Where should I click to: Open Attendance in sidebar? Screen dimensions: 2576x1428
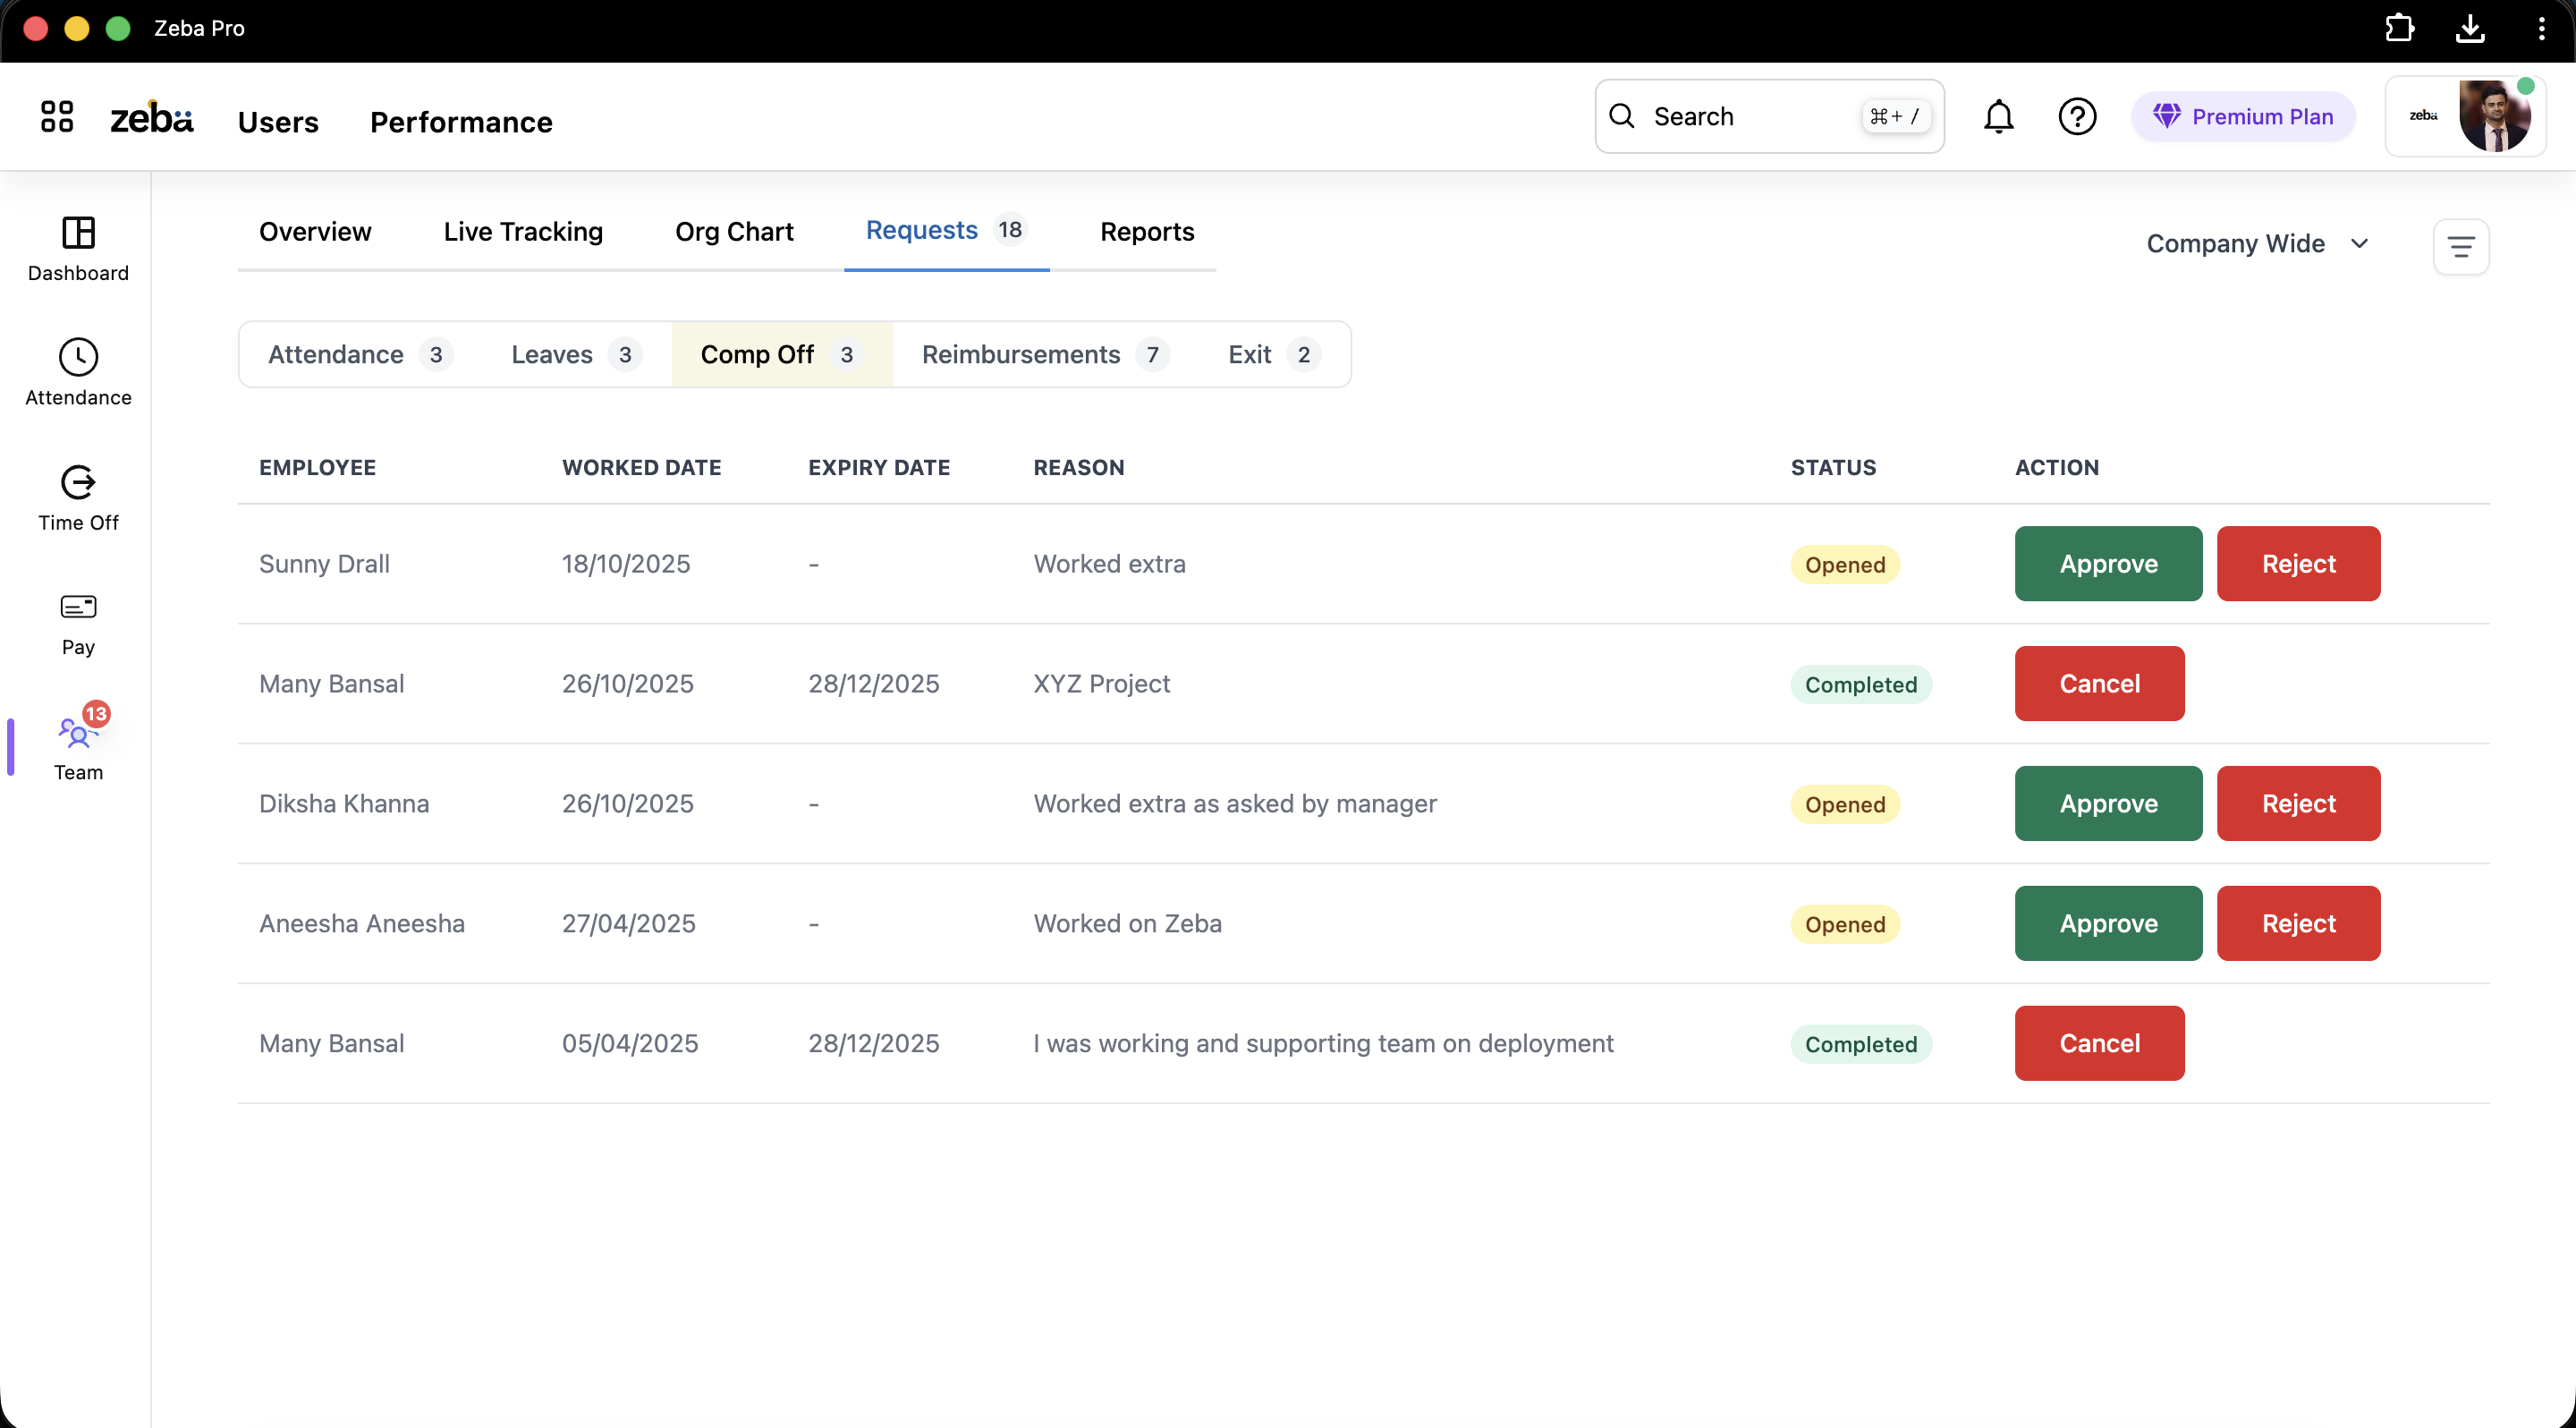coord(78,373)
